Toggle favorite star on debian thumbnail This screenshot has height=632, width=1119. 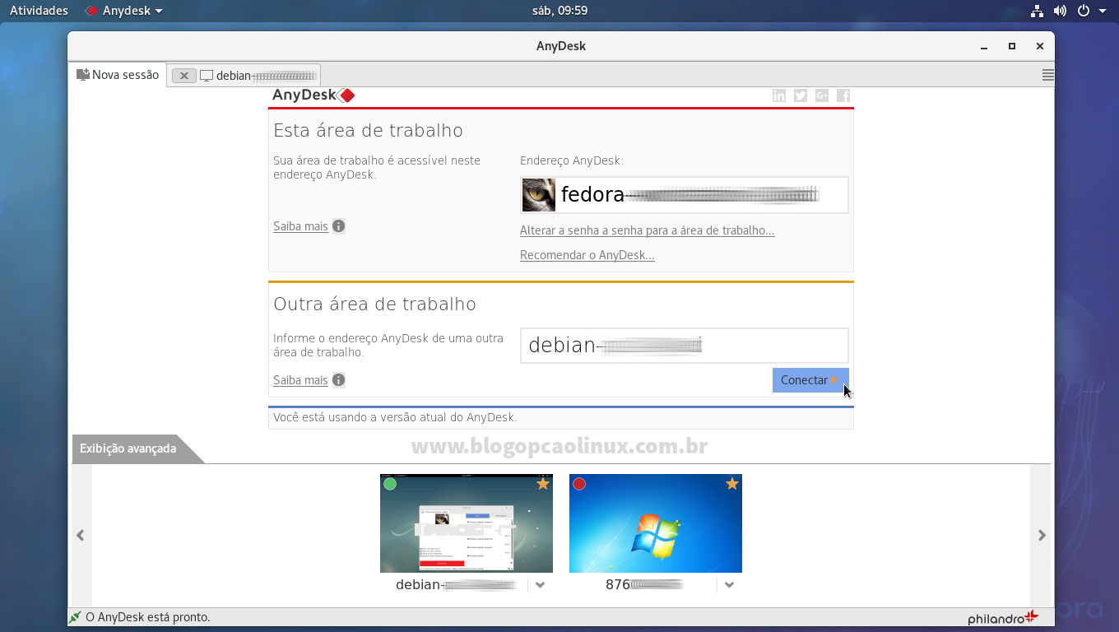543,484
